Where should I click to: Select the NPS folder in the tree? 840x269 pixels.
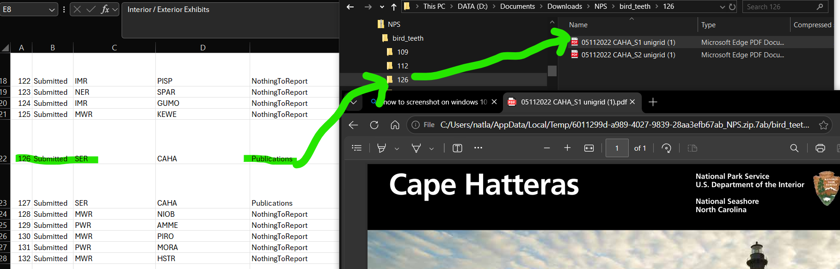tap(394, 24)
